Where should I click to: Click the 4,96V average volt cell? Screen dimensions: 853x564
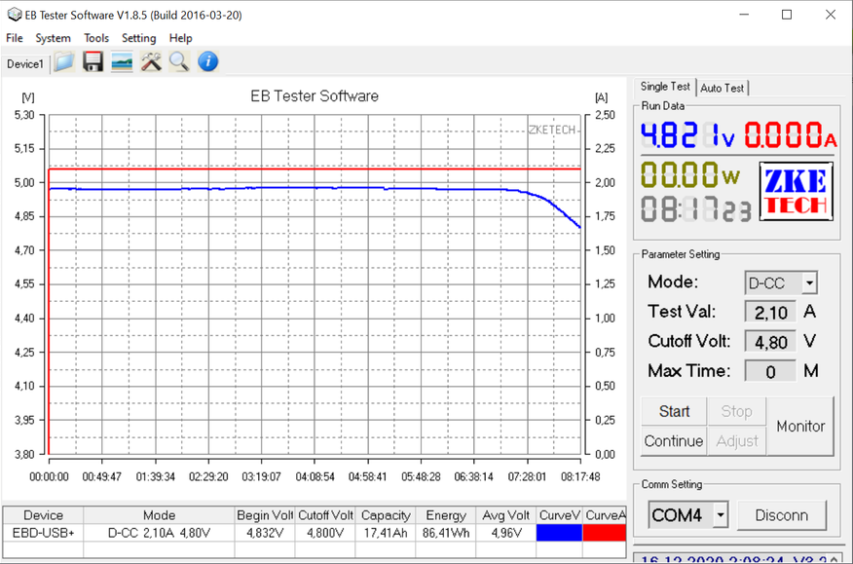coord(506,533)
